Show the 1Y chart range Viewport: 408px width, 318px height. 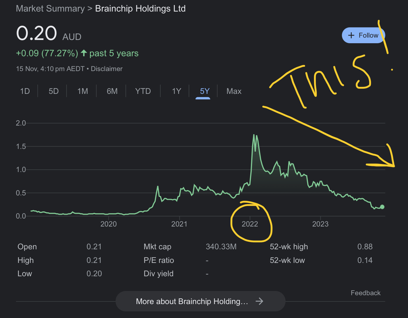coord(176,91)
